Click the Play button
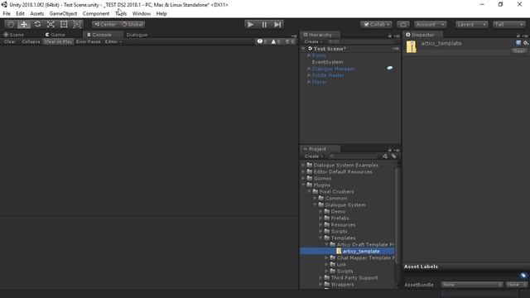 point(250,24)
